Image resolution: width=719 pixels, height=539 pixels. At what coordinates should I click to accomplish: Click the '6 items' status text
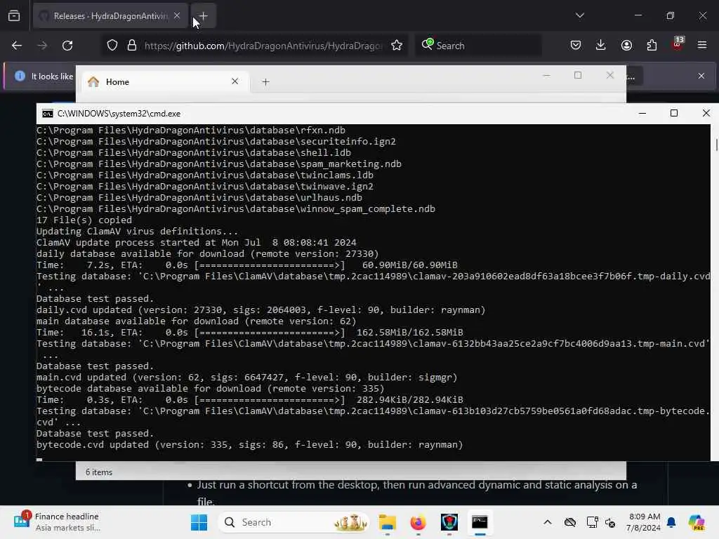pyautogui.click(x=98, y=472)
